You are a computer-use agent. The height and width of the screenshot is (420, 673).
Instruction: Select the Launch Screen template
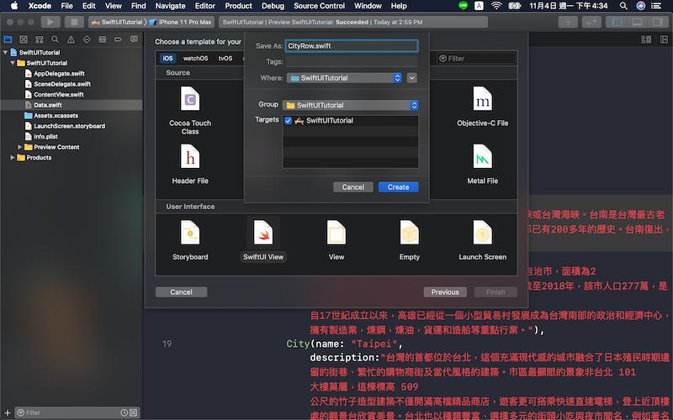coord(482,240)
